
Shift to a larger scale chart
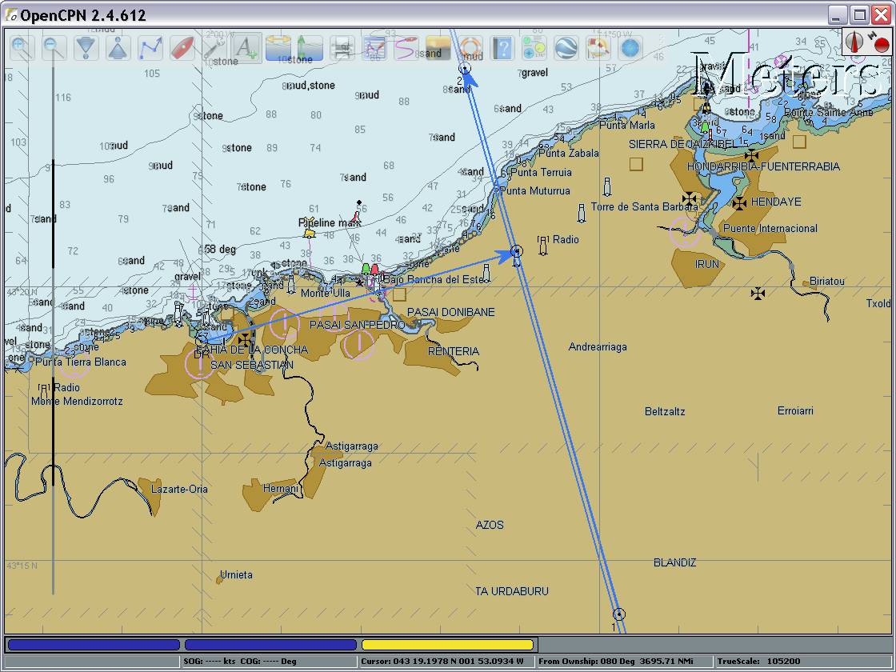(86, 48)
